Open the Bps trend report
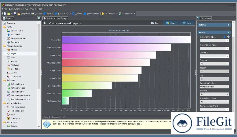Image resolution: width=237 pixels, height=137 pixels. (x=15, y=42)
